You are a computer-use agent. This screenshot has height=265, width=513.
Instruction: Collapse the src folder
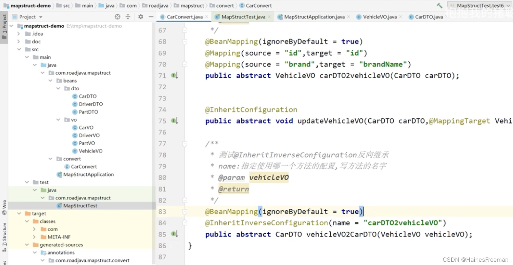pos(19,49)
